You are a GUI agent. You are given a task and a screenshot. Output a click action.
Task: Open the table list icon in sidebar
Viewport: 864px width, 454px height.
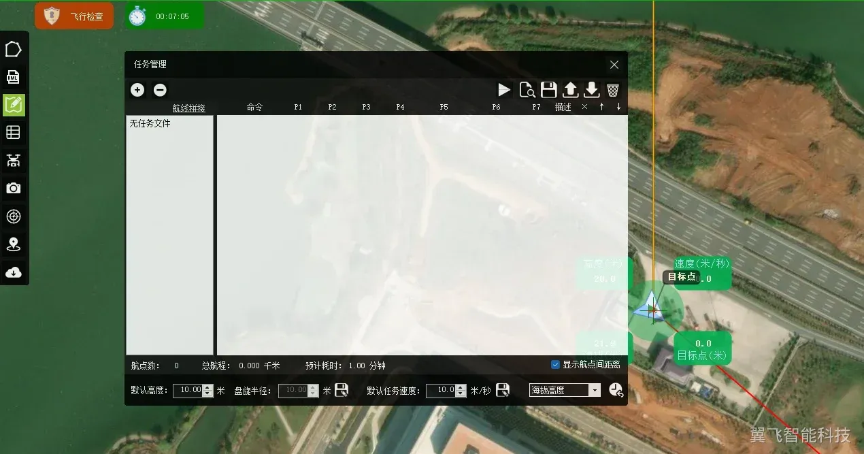tap(14, 133)
